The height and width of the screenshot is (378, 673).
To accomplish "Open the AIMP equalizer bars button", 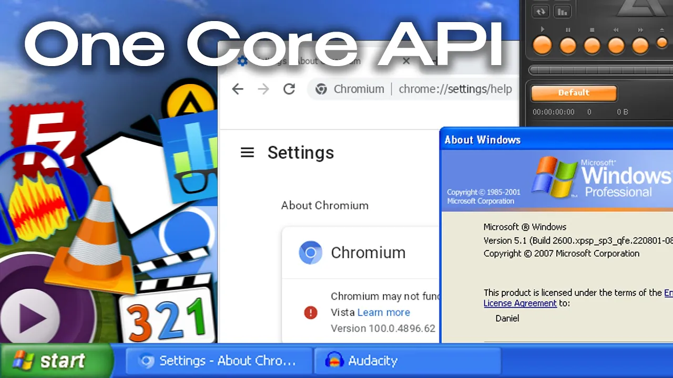I will (x=563, y=11).
